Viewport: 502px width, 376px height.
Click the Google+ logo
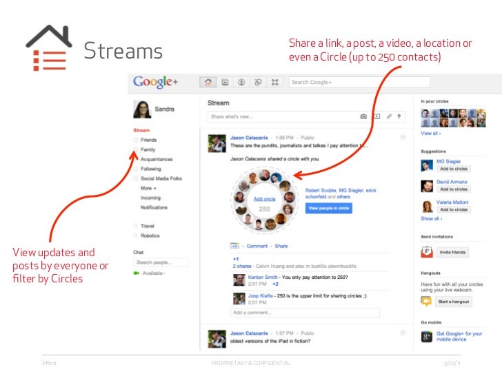[155, 82]
